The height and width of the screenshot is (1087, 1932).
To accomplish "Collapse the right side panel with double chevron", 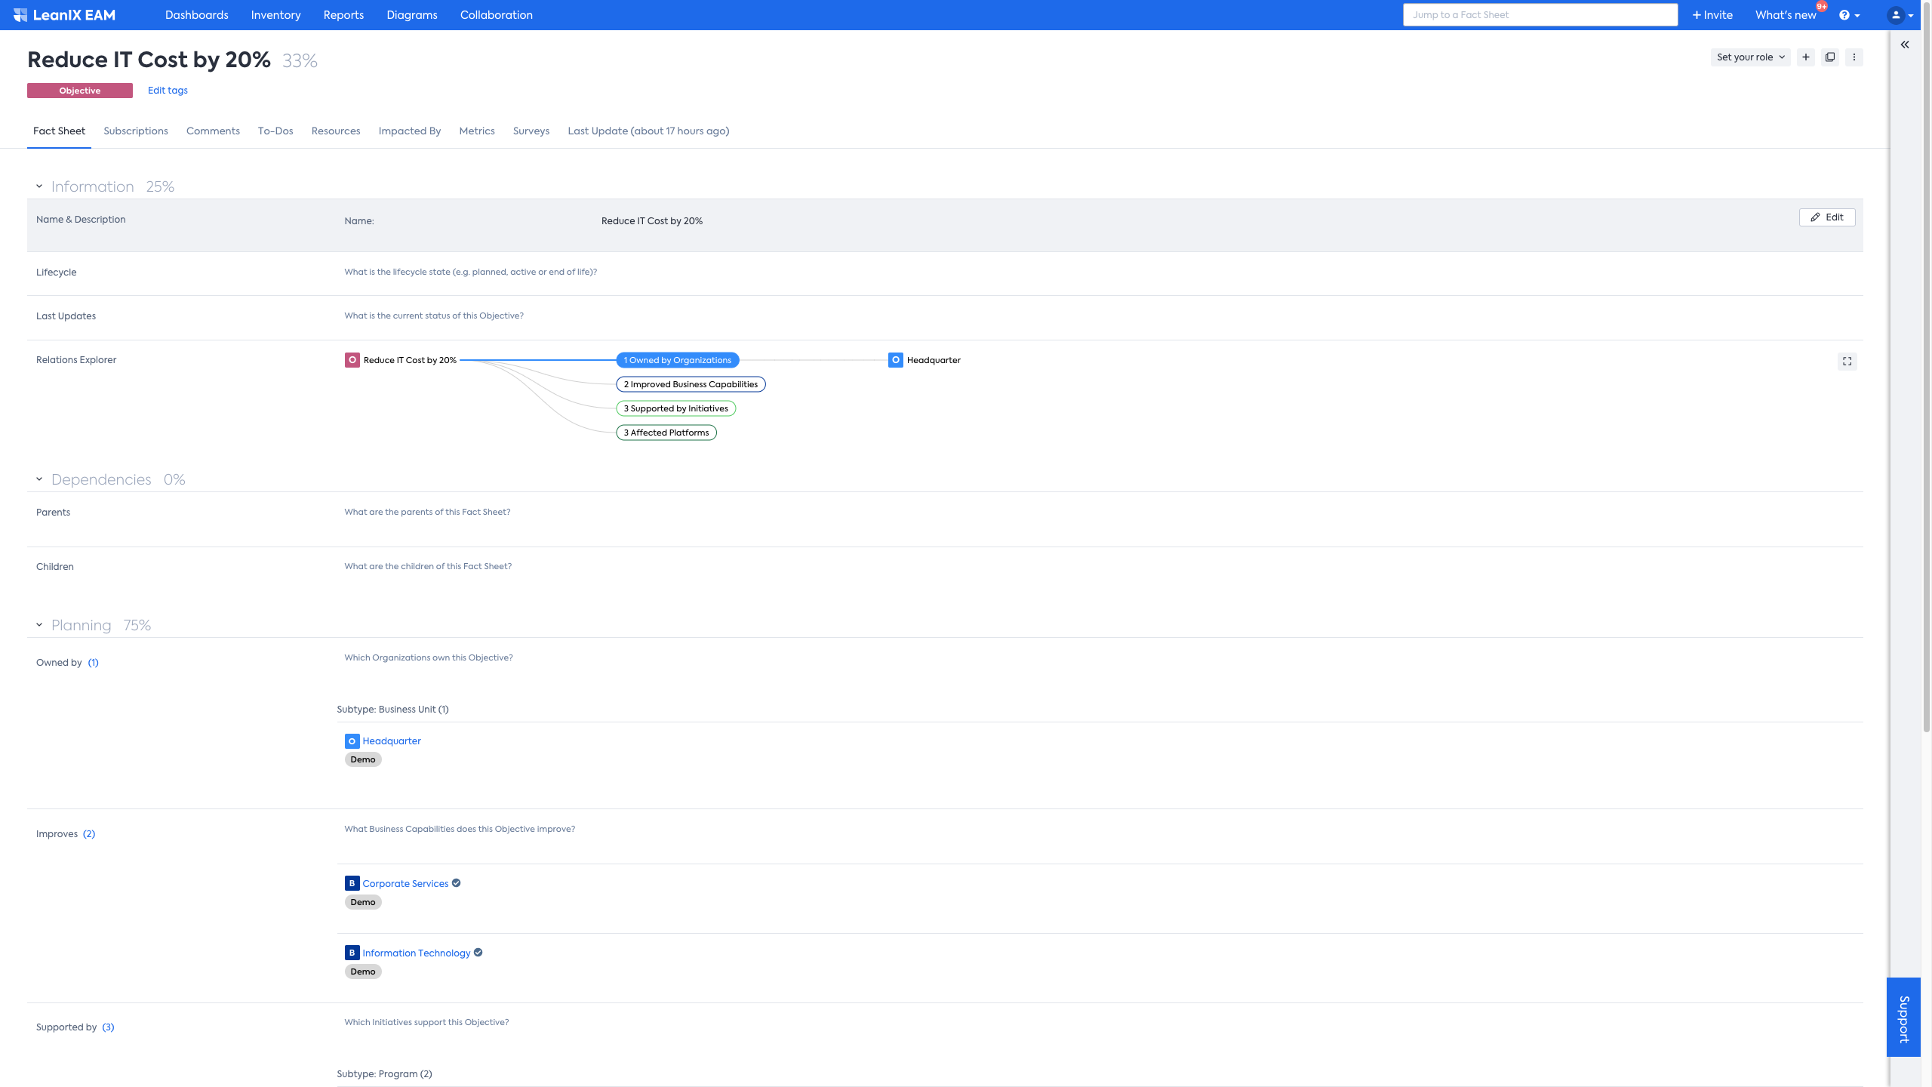I will coord(1905,45).
